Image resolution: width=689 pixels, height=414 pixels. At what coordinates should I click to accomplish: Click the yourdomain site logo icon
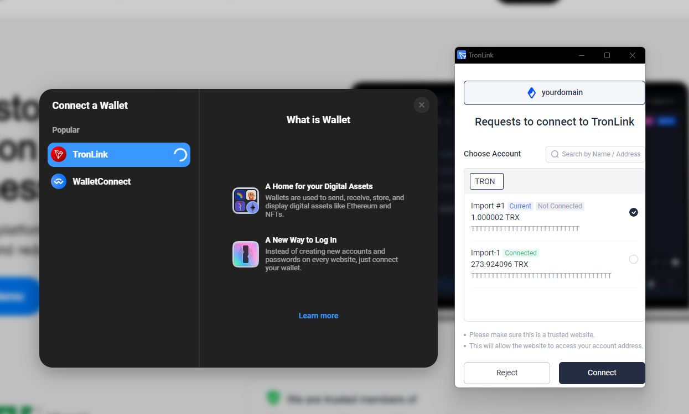[531, 93]
